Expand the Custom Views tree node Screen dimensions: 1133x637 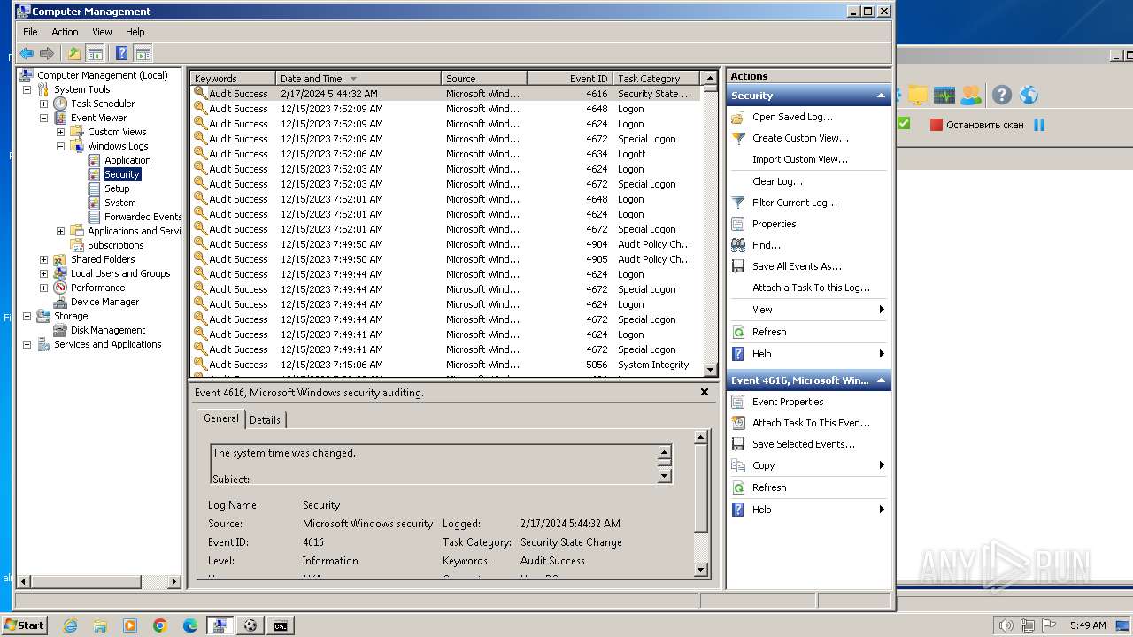61,132
